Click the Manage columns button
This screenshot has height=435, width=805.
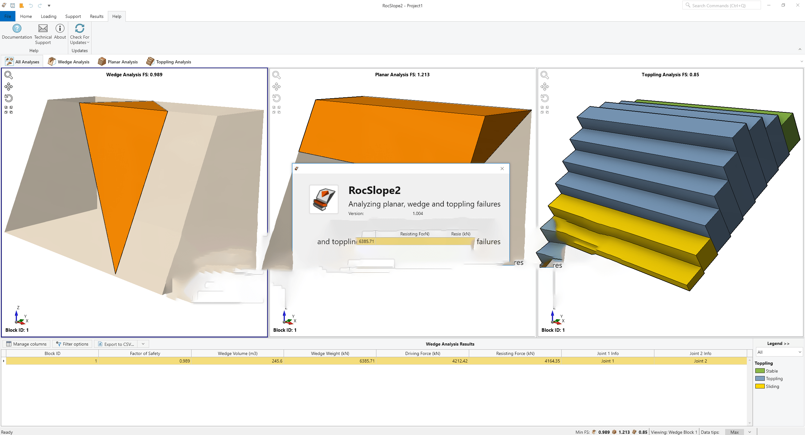click(26, 344)
